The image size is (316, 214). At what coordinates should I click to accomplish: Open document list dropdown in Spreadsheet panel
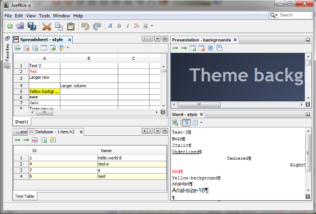[x=158, y=39]
